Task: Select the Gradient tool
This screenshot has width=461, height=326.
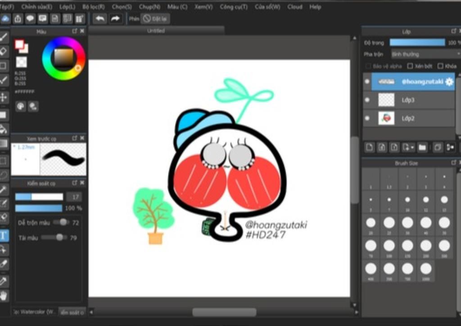Action: pyautogui.click(x=4, y=144)
